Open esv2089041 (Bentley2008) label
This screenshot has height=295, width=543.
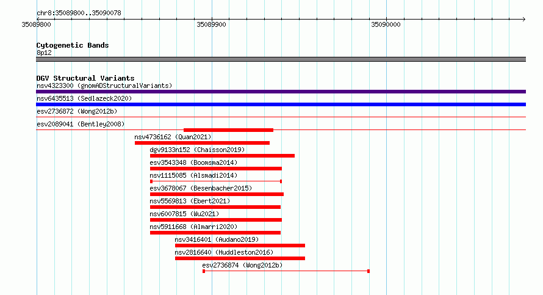81,124
